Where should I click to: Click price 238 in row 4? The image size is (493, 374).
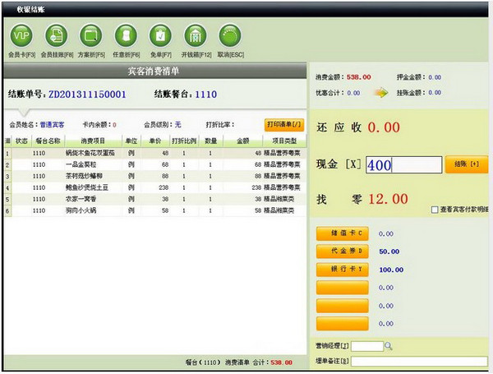pos(164,187)
